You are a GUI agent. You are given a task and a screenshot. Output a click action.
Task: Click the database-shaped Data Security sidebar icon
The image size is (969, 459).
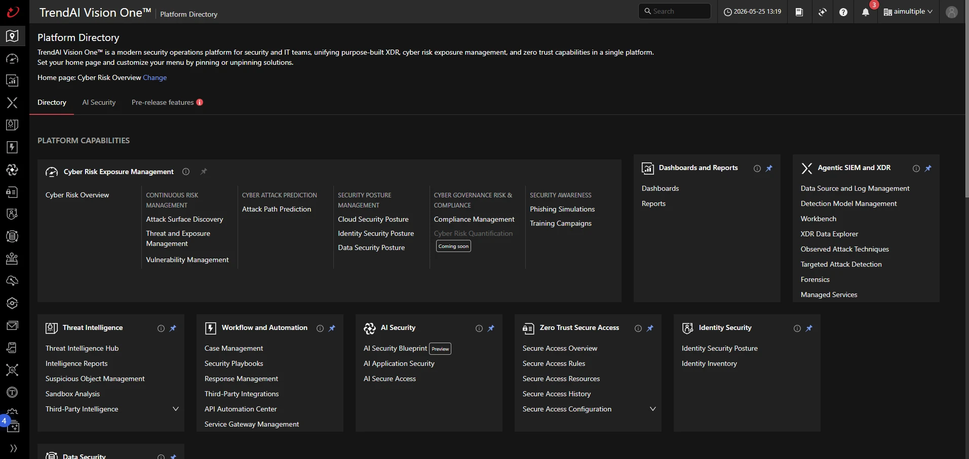click(12, 236)
